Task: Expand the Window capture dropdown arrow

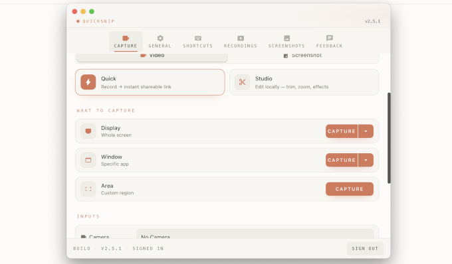Action: 366,160
